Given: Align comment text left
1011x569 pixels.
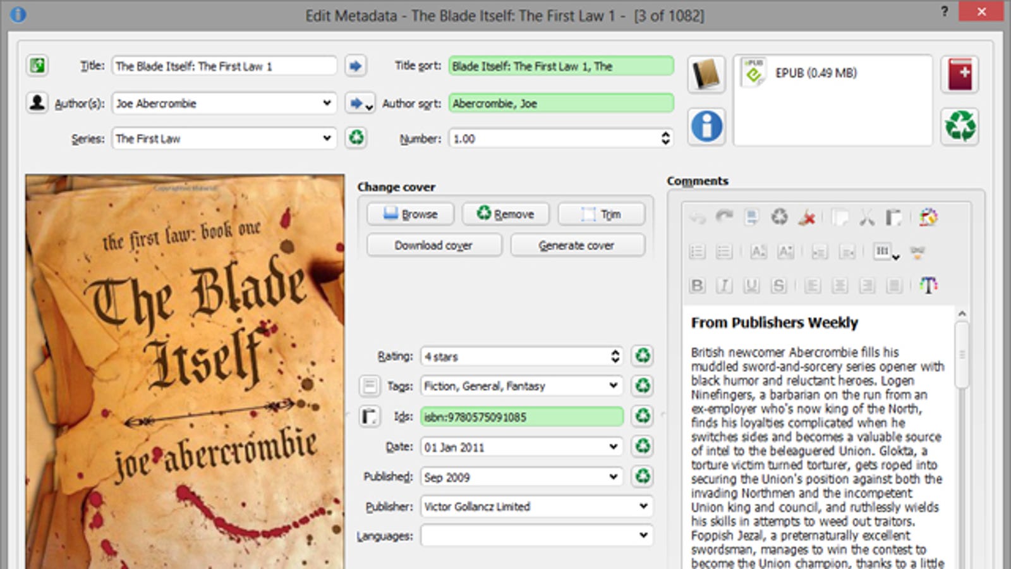Looking at the screenshot, I should click(x=813, y=286).
